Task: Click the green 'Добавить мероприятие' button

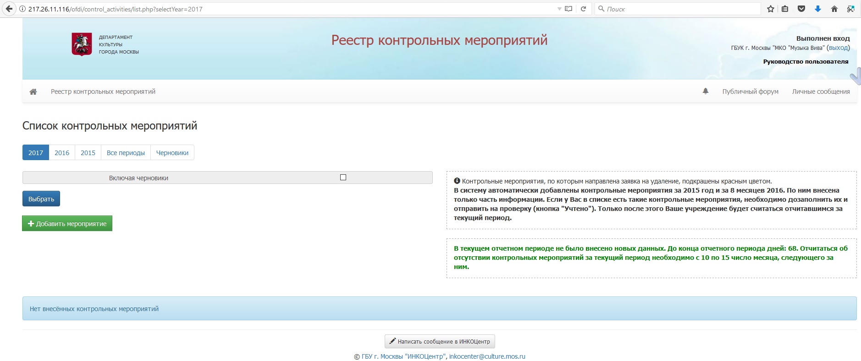Action: click(x=67, y=224)
